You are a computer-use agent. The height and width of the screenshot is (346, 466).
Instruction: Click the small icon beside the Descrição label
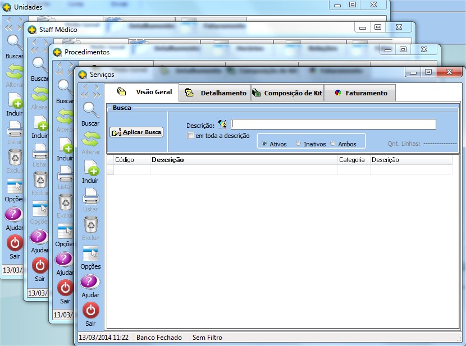pyautogui.click(x=222, y=124)
